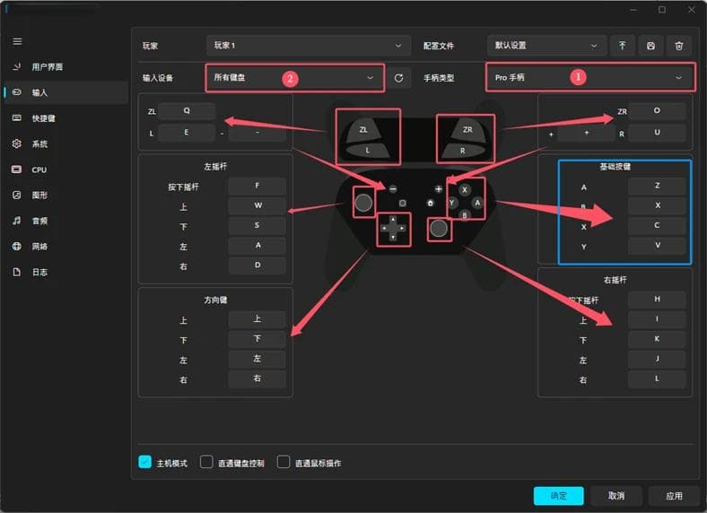
Task: Open the hamburger menu icon
Action: click(x=17, y=41)
